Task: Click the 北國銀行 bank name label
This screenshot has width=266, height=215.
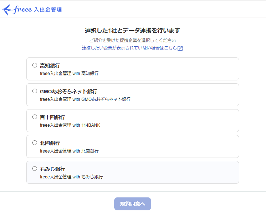Action: click(x=50, y=143)
